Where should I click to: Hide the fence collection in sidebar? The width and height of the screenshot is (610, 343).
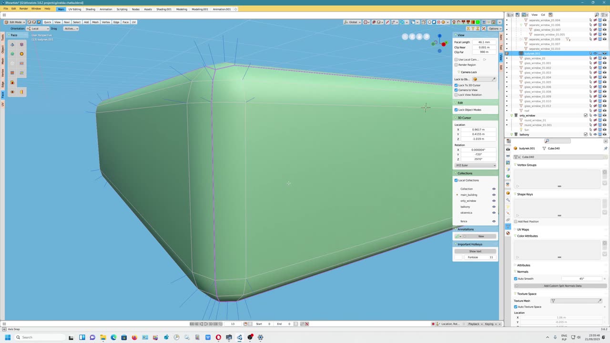coord(494,221)
